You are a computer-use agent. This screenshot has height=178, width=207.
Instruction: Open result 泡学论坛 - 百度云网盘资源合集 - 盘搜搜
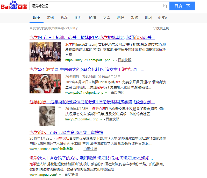(66, 133)
